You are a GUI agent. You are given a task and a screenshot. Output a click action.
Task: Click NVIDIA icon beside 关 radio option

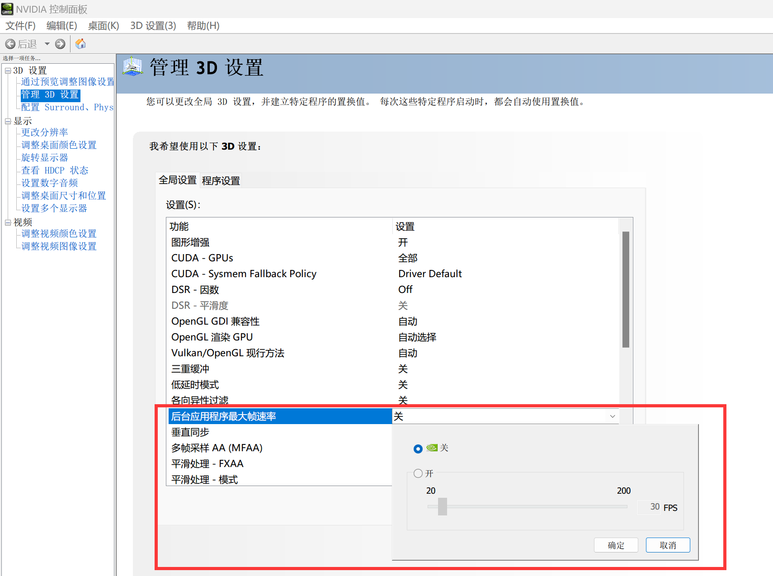(x=432, y=448)
